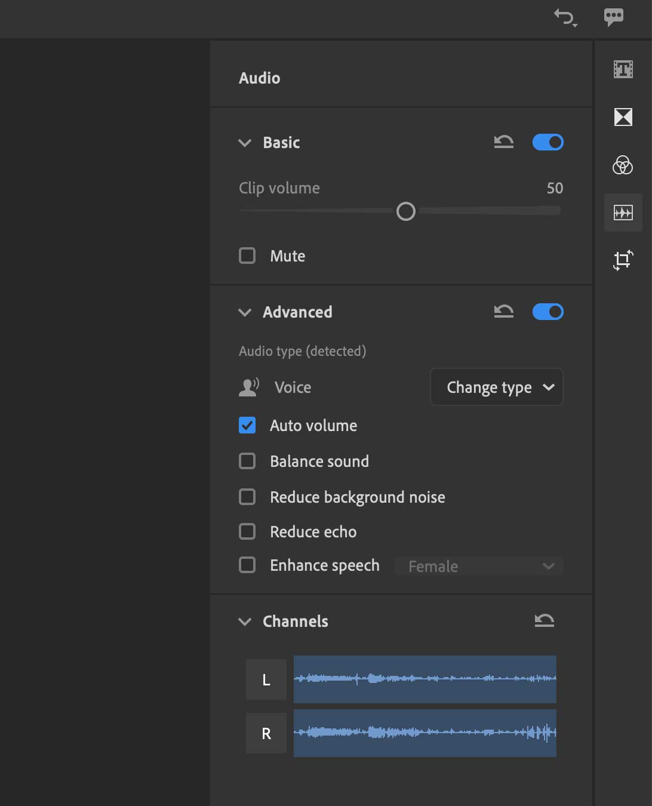Viewport: 652px width, 806px height.
Task: Click the left channel waveform
Action: tap(425, 679)
